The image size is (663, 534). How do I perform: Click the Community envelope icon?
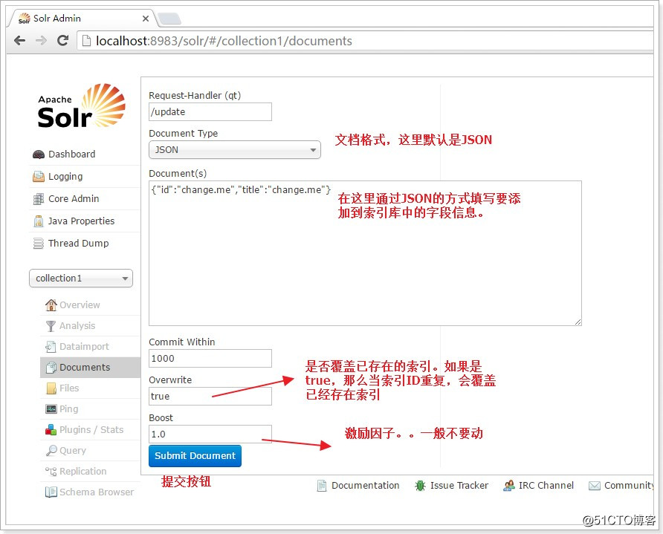595,486
